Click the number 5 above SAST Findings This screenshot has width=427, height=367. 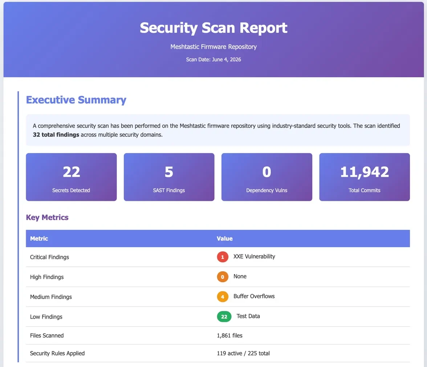[x=169, y=172]
